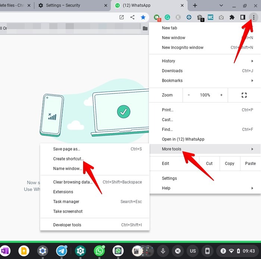The width and height of the screenshot is (261, 259).
Task: Click Cut in the Edit row
Action: point(209,163)
